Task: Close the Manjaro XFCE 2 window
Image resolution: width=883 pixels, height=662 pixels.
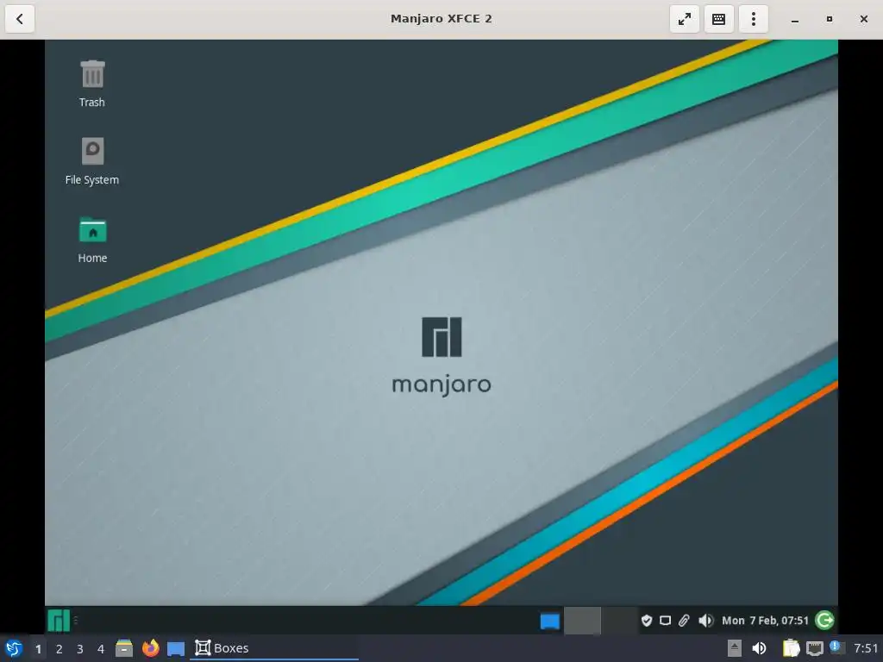Action: coord(863,19)
